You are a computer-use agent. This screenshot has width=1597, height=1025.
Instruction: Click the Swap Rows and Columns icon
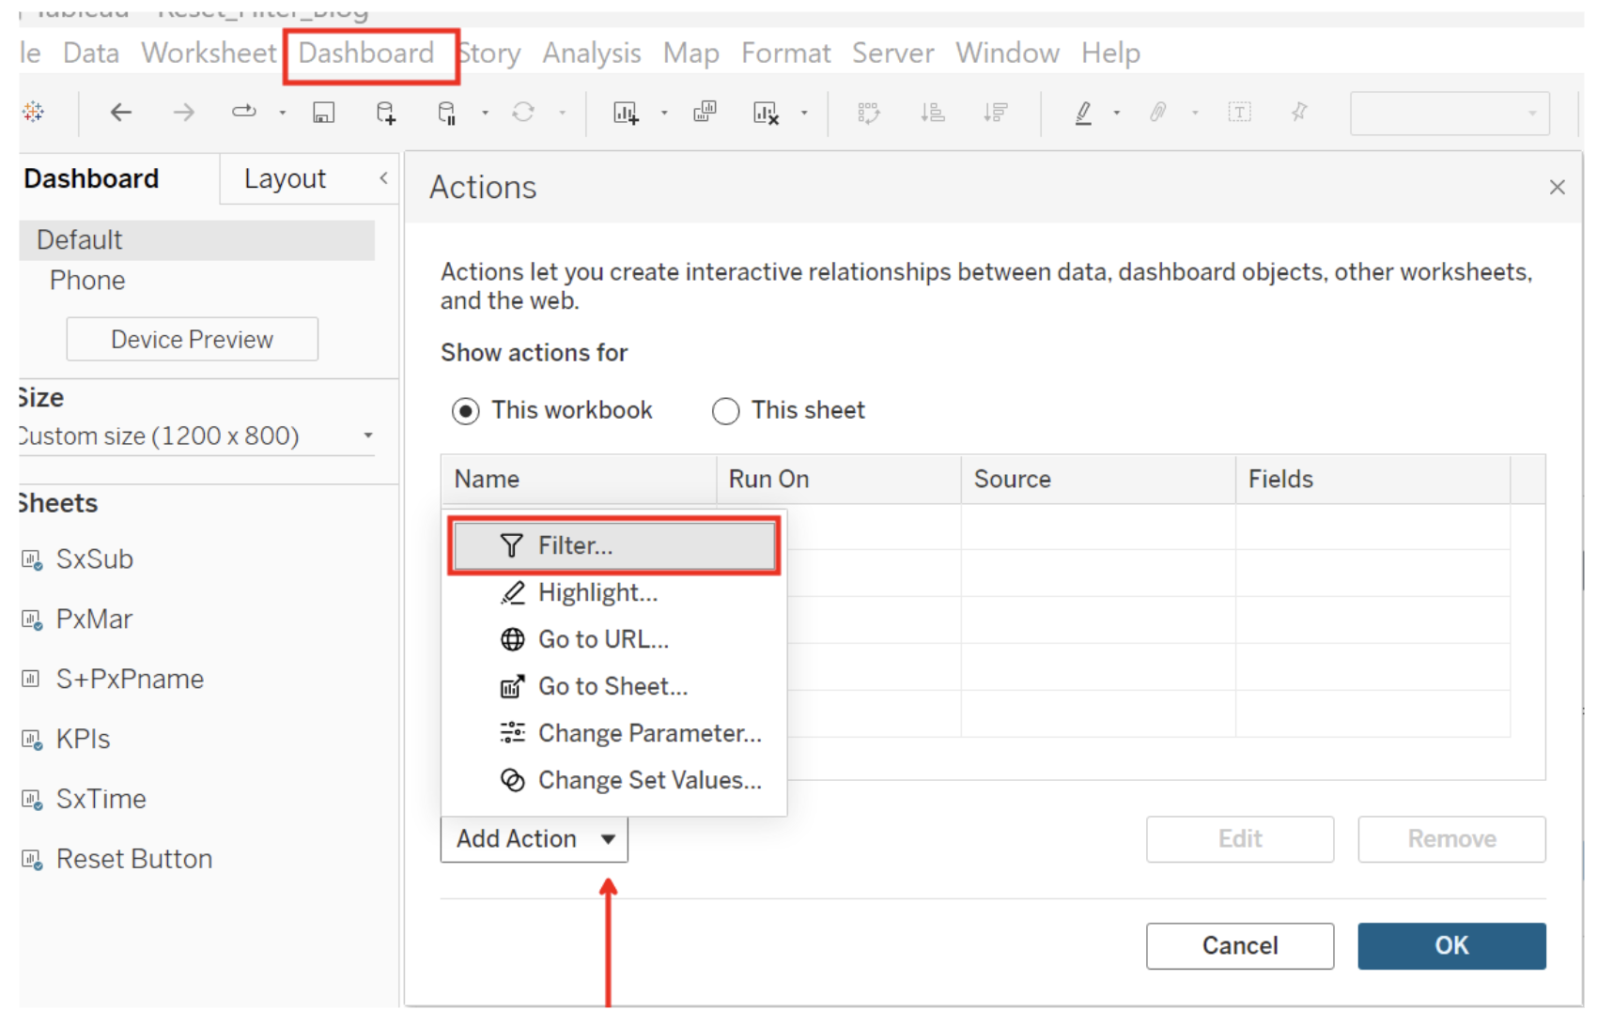[869, 113]
